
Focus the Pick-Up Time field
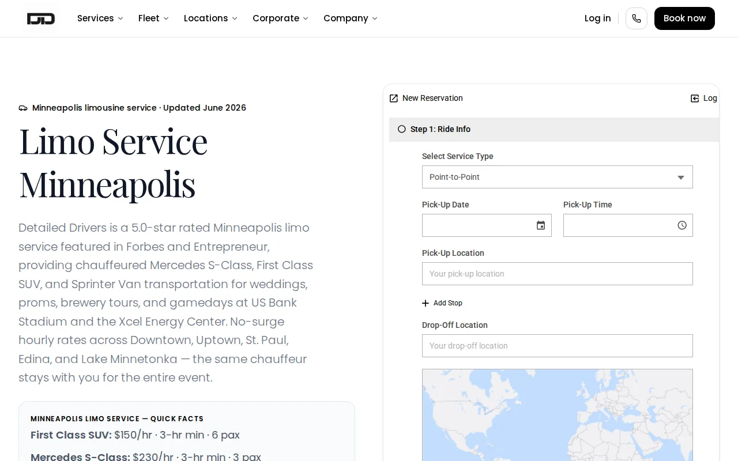628,225
